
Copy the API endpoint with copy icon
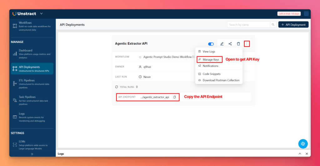click(175, 97)
